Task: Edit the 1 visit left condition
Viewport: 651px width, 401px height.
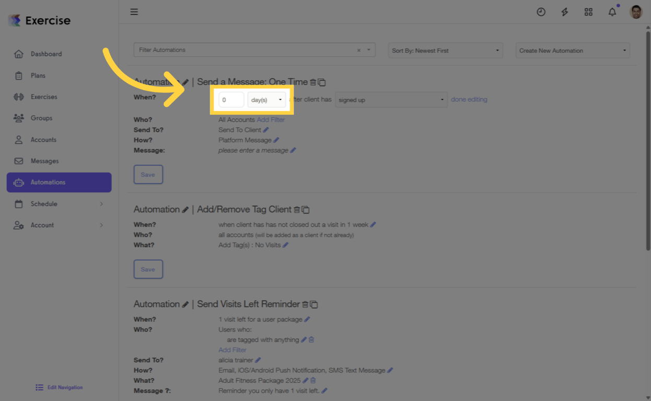Action: [307, 319]
